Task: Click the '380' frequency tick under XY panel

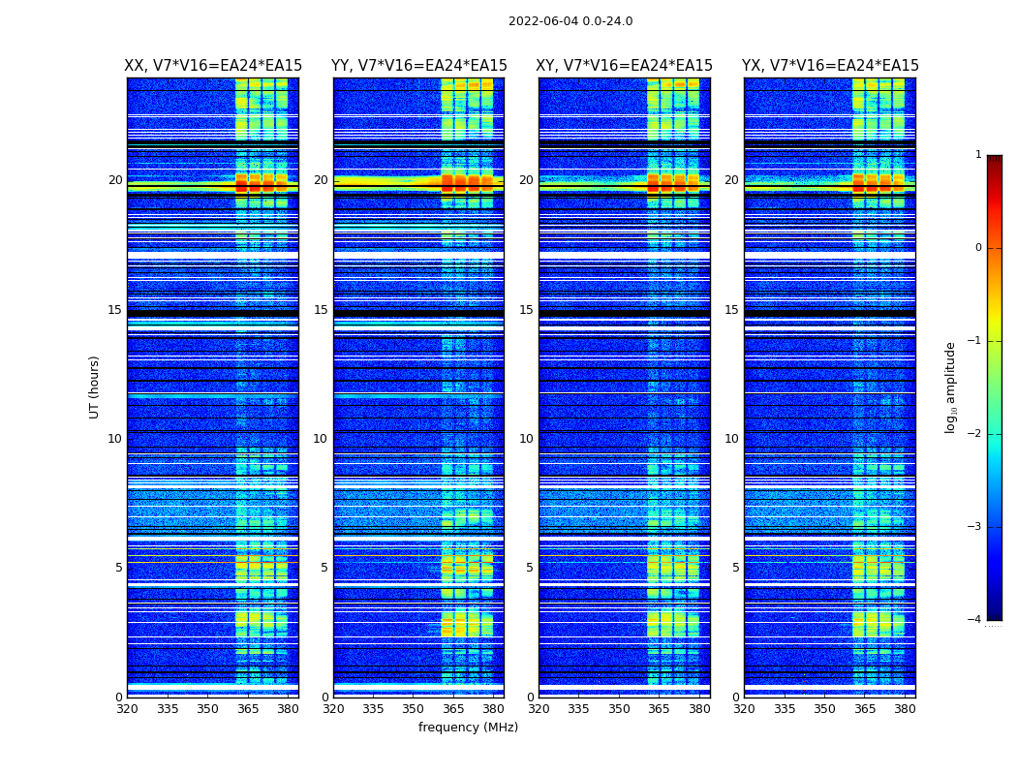Action: tap(699, 709)
